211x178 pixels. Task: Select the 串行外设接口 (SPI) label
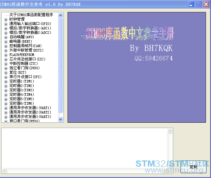pos(25,77)
